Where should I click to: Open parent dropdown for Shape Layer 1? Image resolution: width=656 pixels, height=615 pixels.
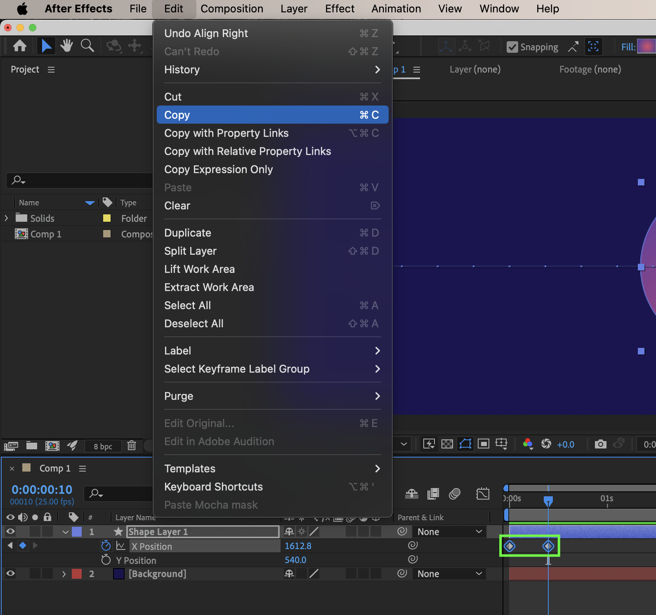click(449, 532)
